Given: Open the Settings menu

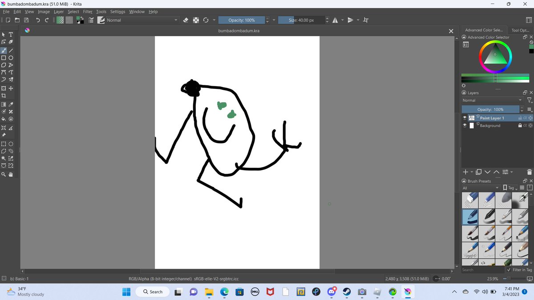Looking at the screenshot, I should [x=117, y=12].
